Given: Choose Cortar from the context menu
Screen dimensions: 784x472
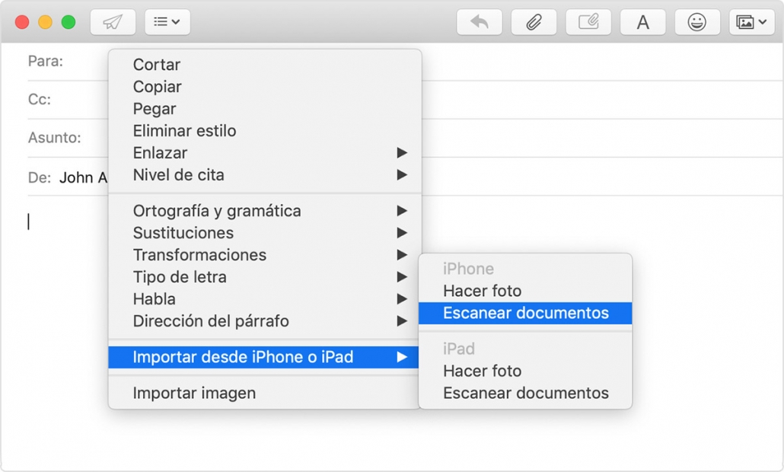Looking at the screenshot, I should (157, 65).
